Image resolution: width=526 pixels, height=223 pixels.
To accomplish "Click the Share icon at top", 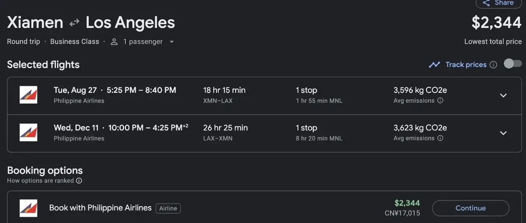I will pyautogui.click(x=487, y=3).
